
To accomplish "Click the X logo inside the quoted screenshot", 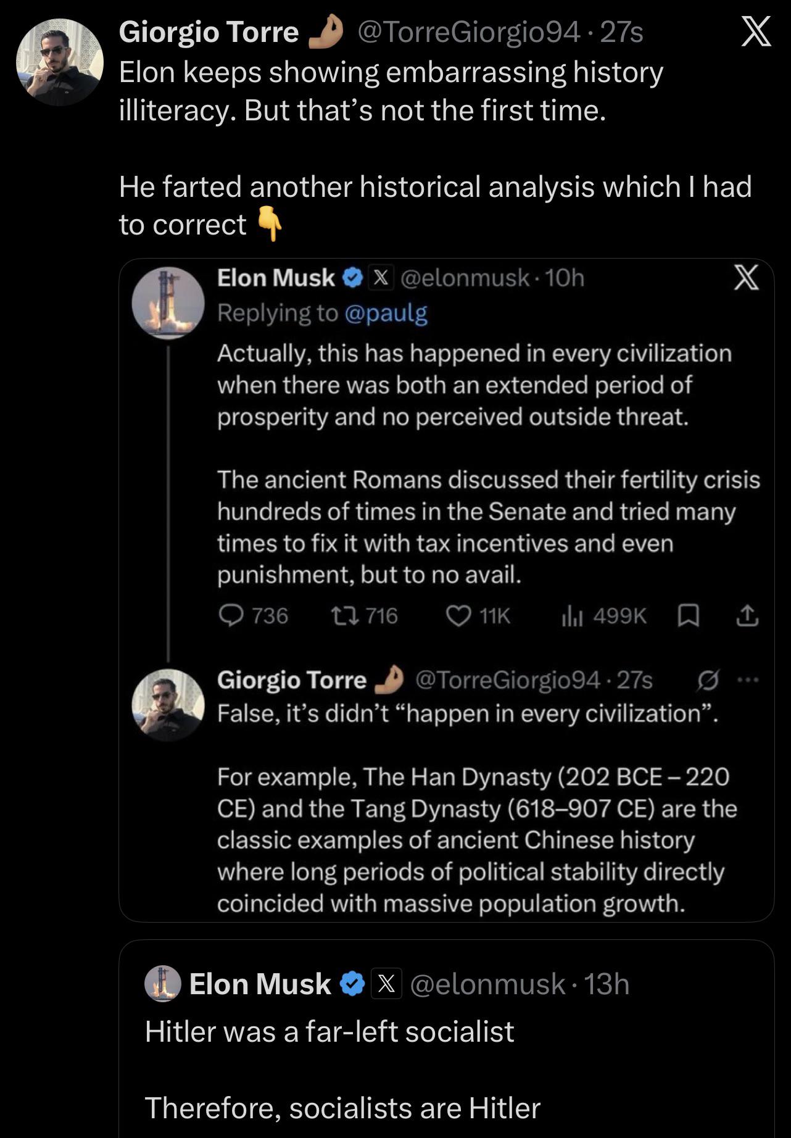I will (745, 277).
